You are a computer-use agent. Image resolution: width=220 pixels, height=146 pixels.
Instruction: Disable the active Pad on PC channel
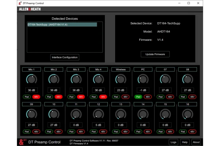click(138, 97)
